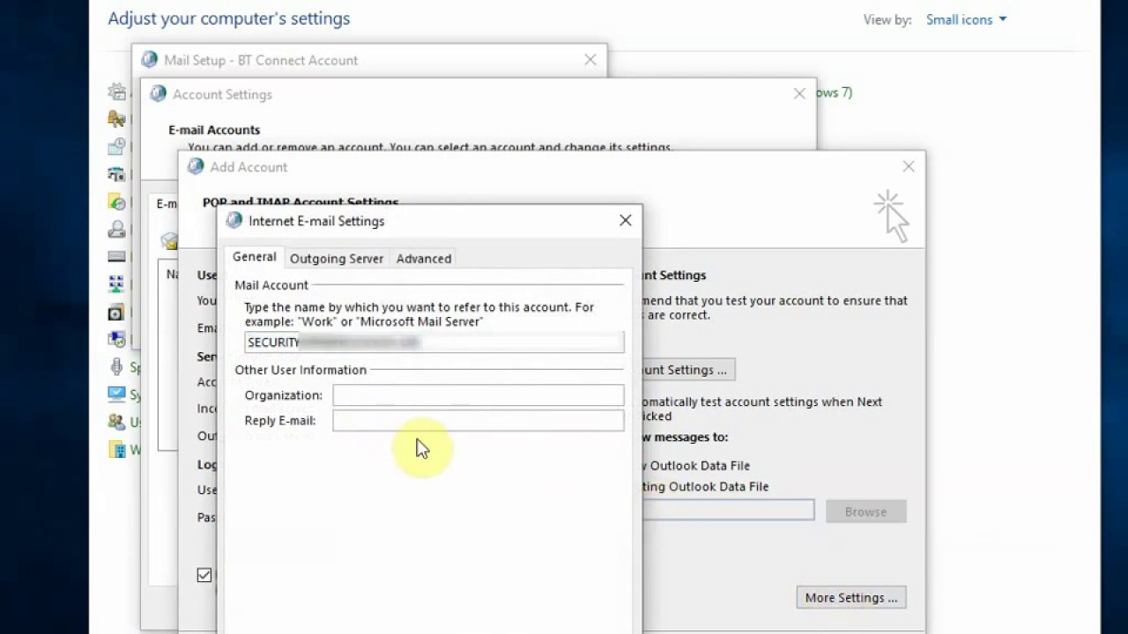Click the Account Settings window title icon
This screenshot has height=634, width=1128.
tap(159, 94)
